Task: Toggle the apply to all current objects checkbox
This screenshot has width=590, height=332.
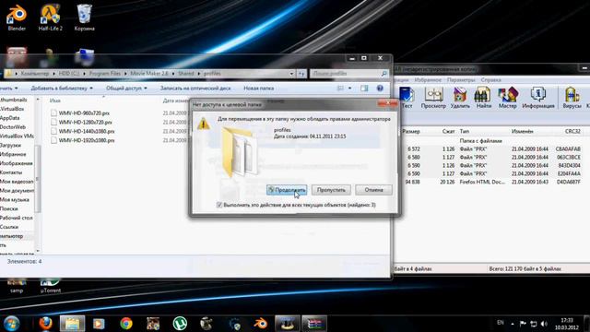Action: [219, 205]
